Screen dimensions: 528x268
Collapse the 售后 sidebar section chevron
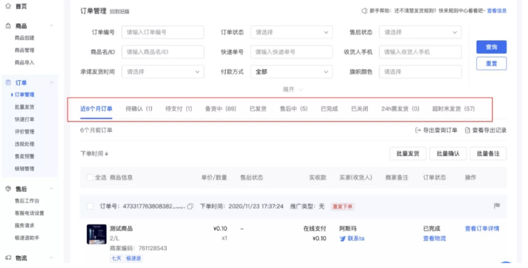[52, 189]
